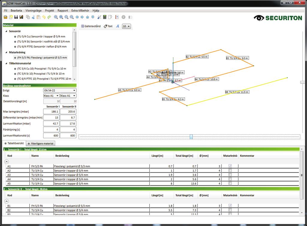Click the vertical slider handle beside the drawing
Screen dimensions: 307x226
[303, 82]
